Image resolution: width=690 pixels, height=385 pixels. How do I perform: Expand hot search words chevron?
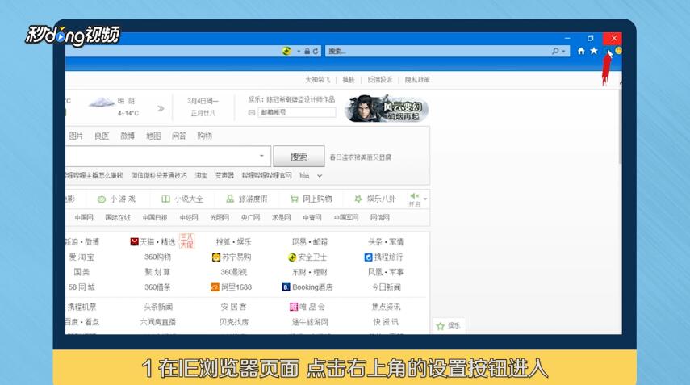tap(320, 176)
